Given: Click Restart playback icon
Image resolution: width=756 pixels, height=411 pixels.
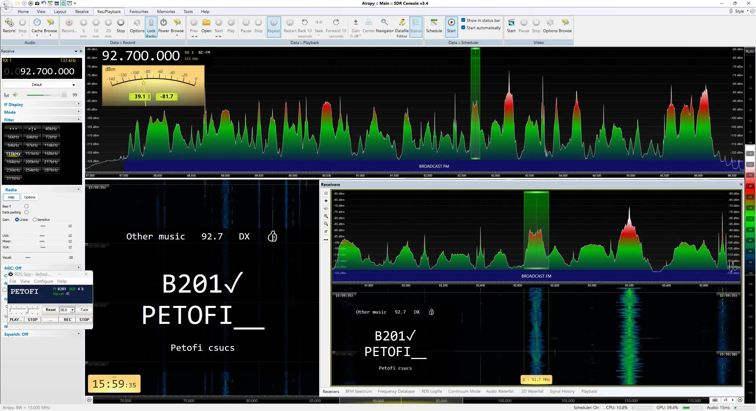Looking at the screenshot, I should click(290, 22).
